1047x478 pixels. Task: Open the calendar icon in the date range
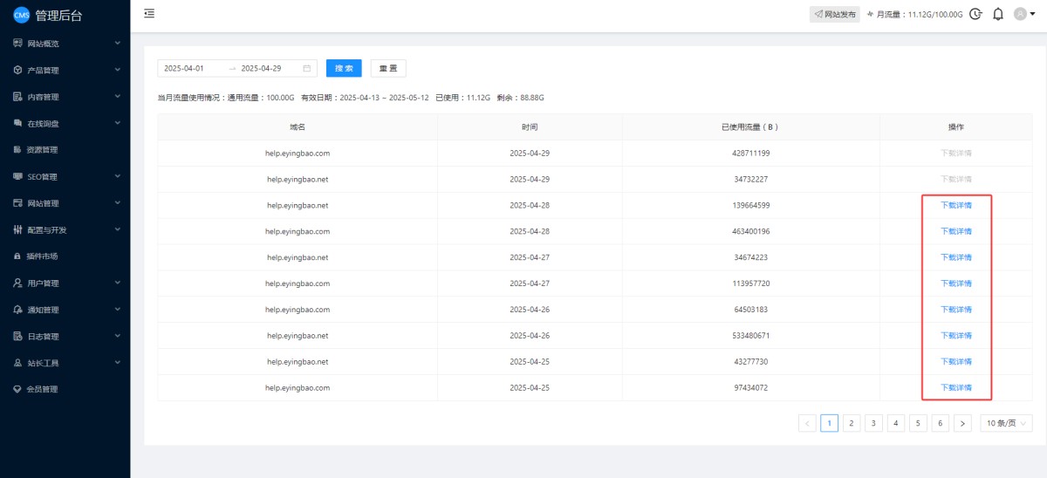click(x=306, y=68)
